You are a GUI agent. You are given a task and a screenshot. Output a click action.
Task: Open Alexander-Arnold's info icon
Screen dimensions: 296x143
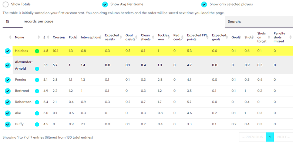(x=37, y=69)
